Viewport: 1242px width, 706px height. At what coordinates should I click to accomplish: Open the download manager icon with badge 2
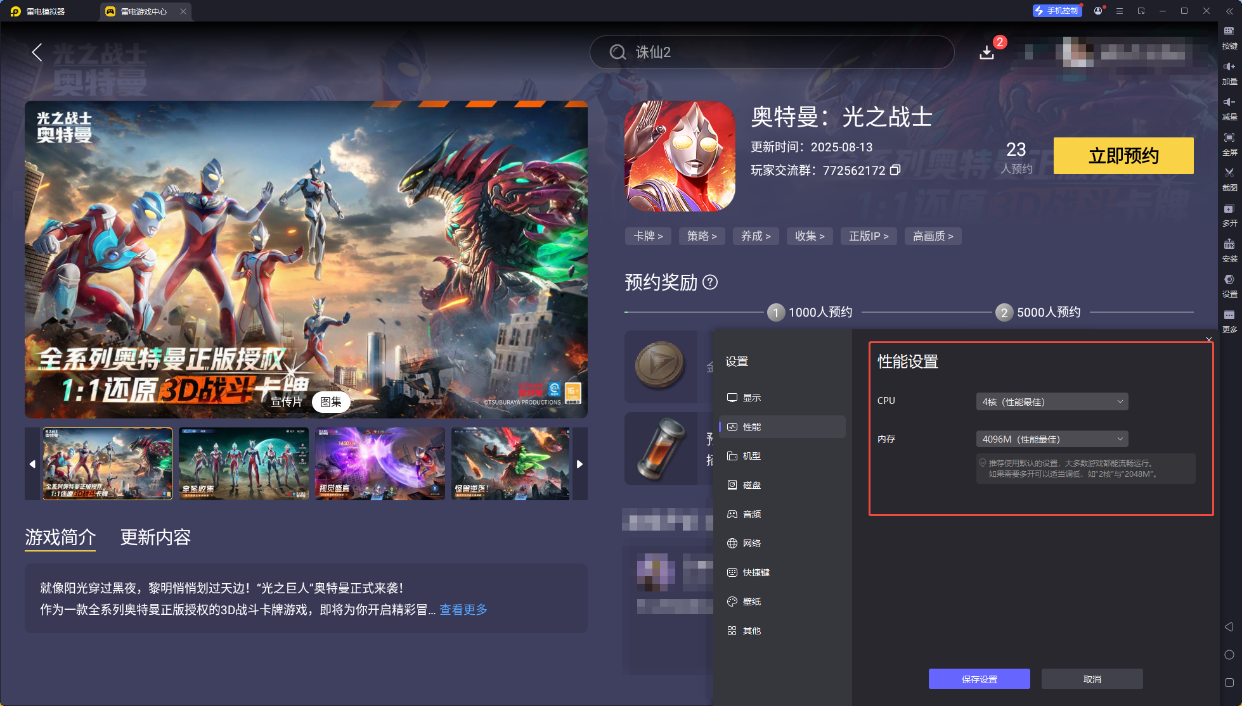pyautogui.click(x=987, y=53)
